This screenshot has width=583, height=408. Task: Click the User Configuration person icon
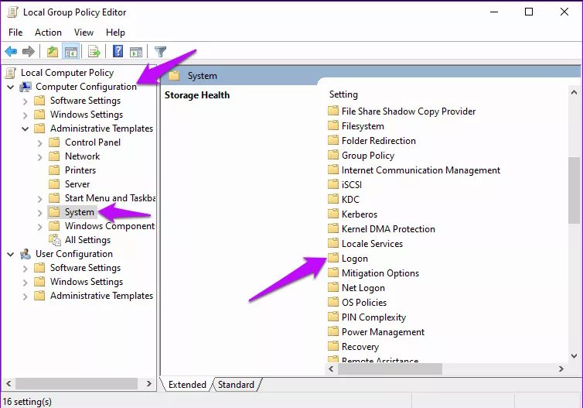click(x=26, y=254)
